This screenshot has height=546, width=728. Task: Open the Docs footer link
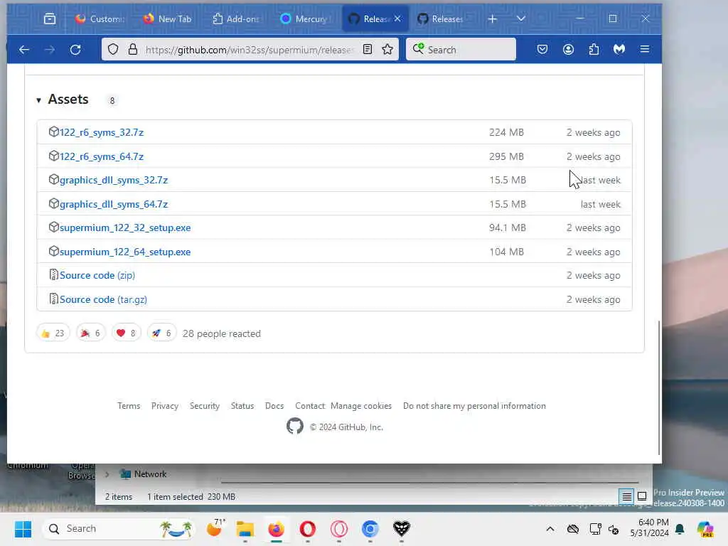[274, 406]
